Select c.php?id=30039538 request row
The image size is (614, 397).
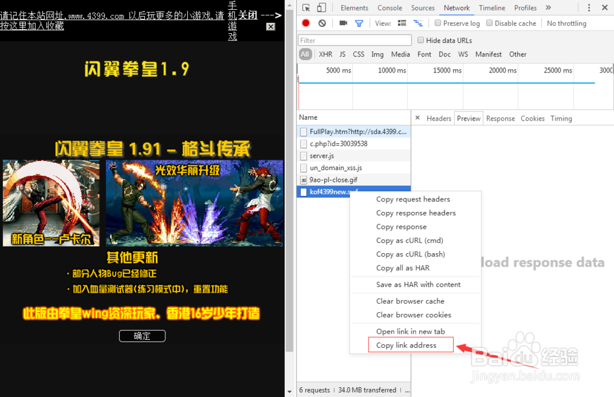coord(354,144)
